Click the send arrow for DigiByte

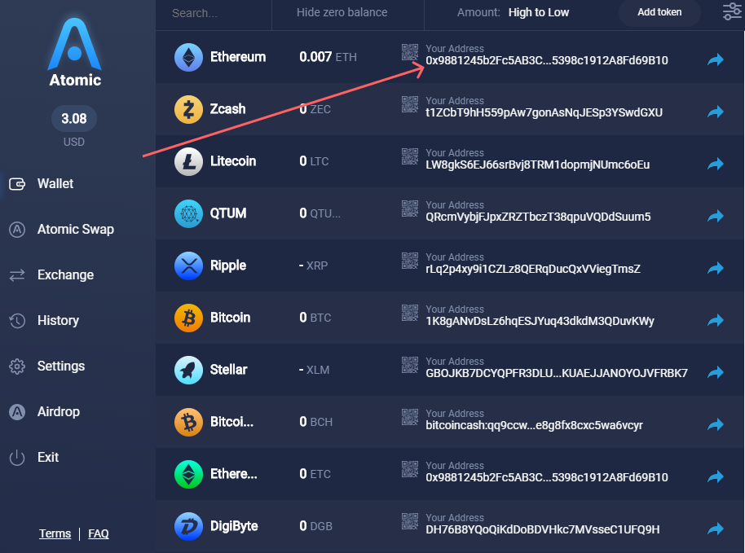coord(716,529)
